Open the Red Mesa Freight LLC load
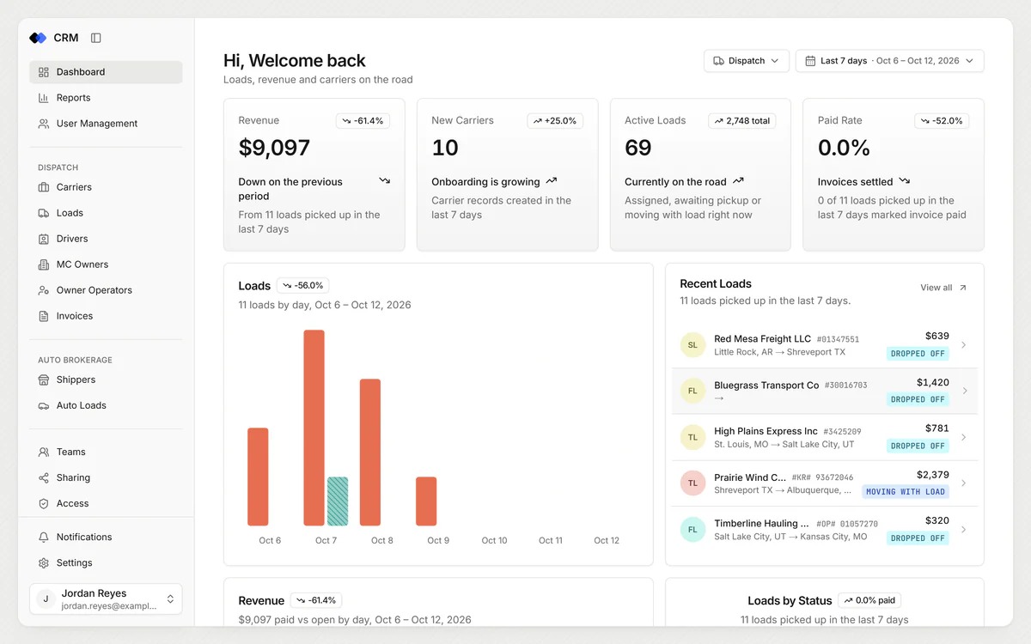The image size is (1031, 644). tap(825, 345)
